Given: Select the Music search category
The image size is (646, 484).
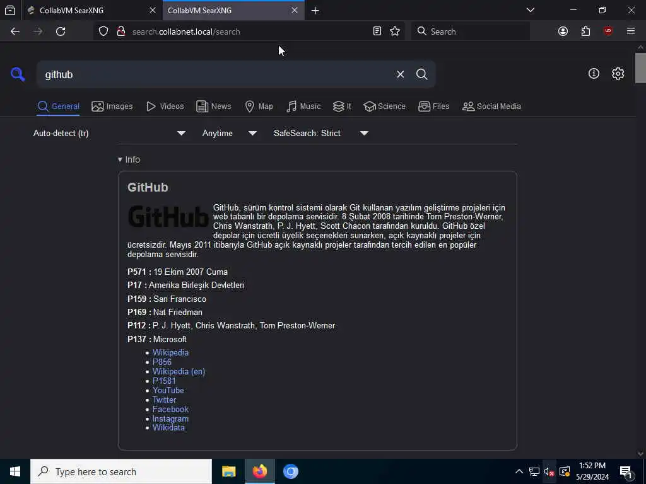Looking at the screenshot, I should 303,107.
